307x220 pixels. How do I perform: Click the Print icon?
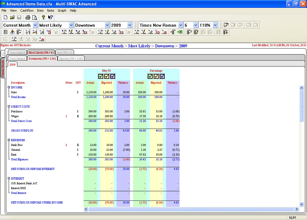pos(28,17)
